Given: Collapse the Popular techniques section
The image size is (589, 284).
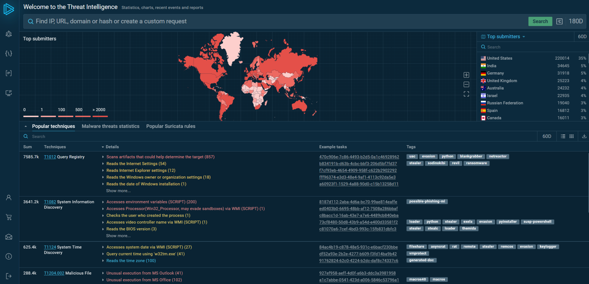Looking at the screenshot, I should coord(26,126).
